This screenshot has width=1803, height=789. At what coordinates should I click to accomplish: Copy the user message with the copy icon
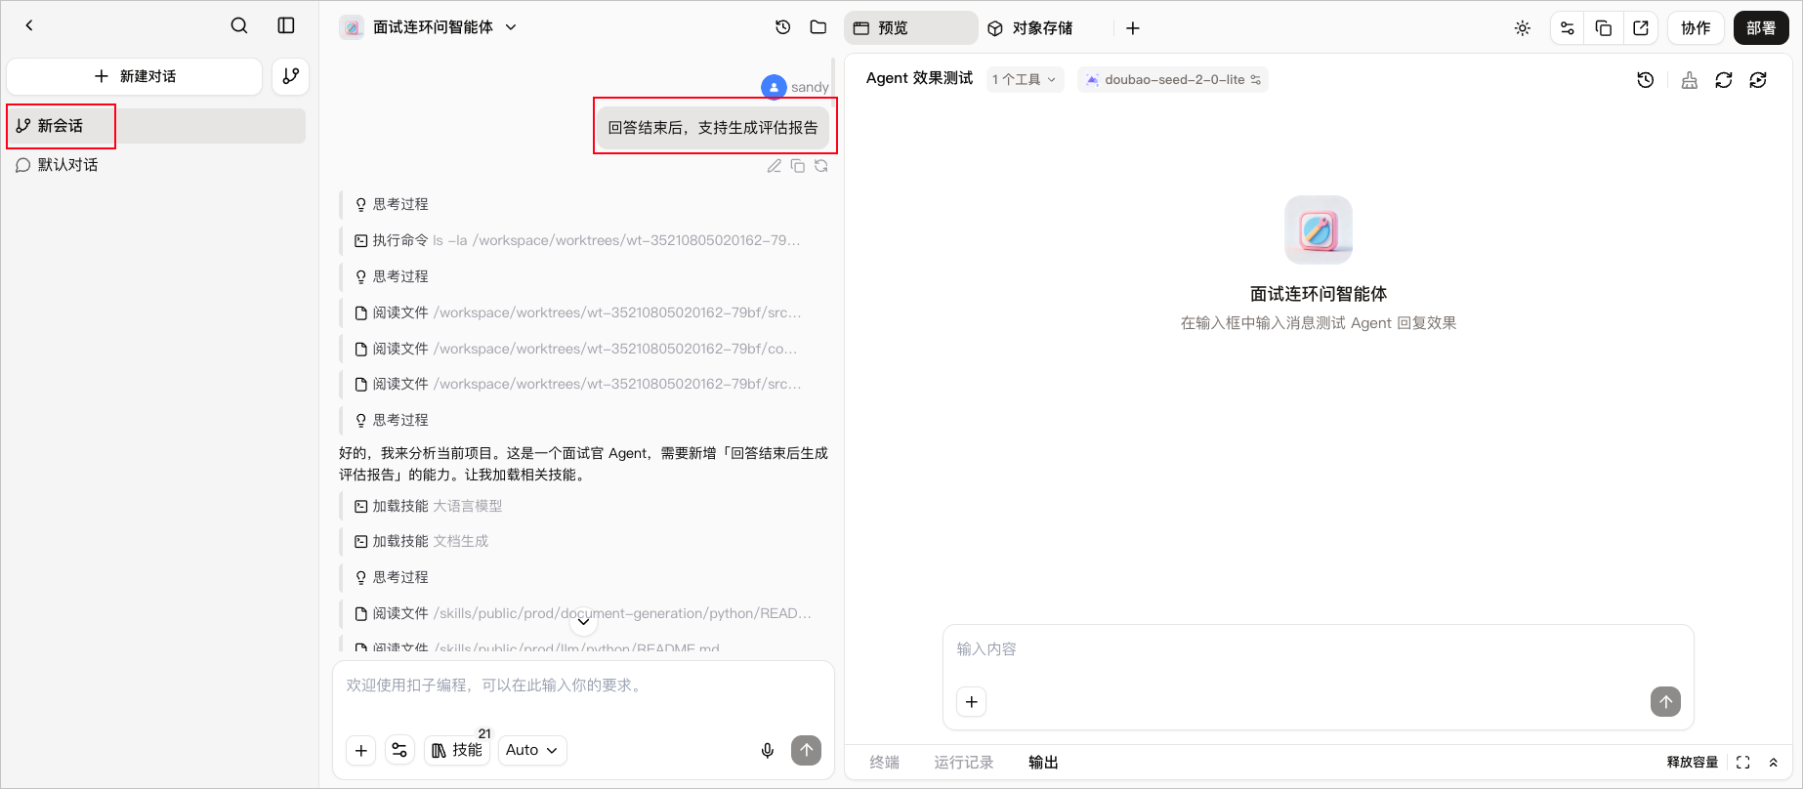(798, 166)
